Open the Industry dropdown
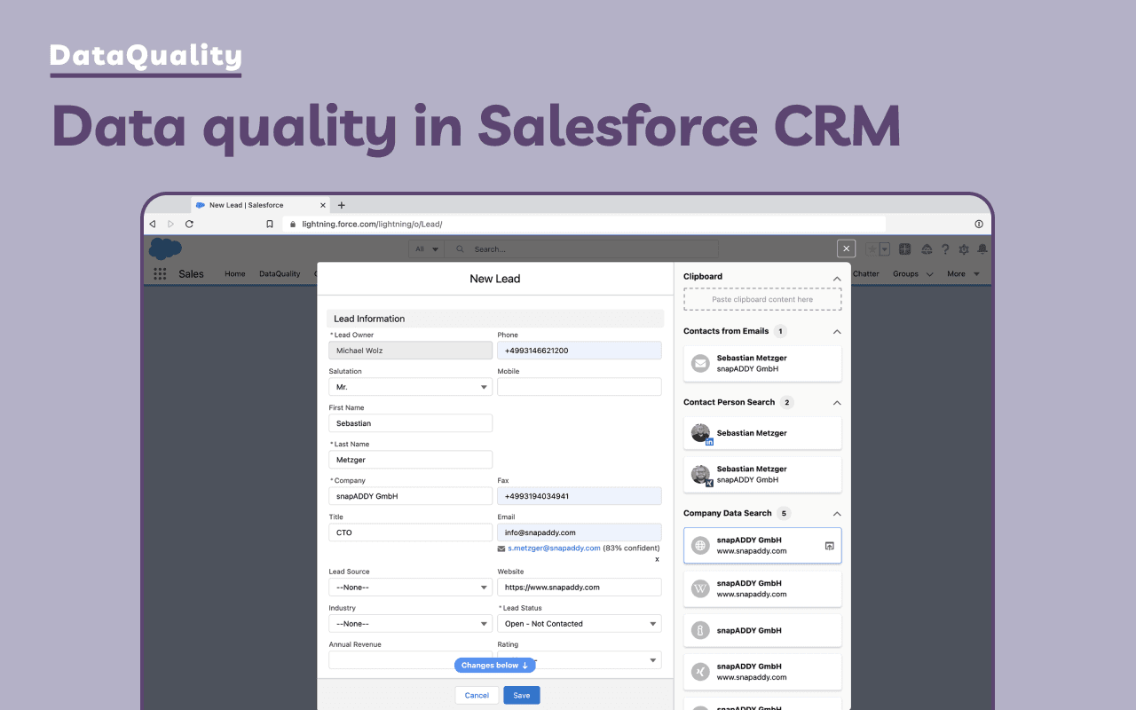Viewport: 1136px width, 710px height. (x=410, y=624)
